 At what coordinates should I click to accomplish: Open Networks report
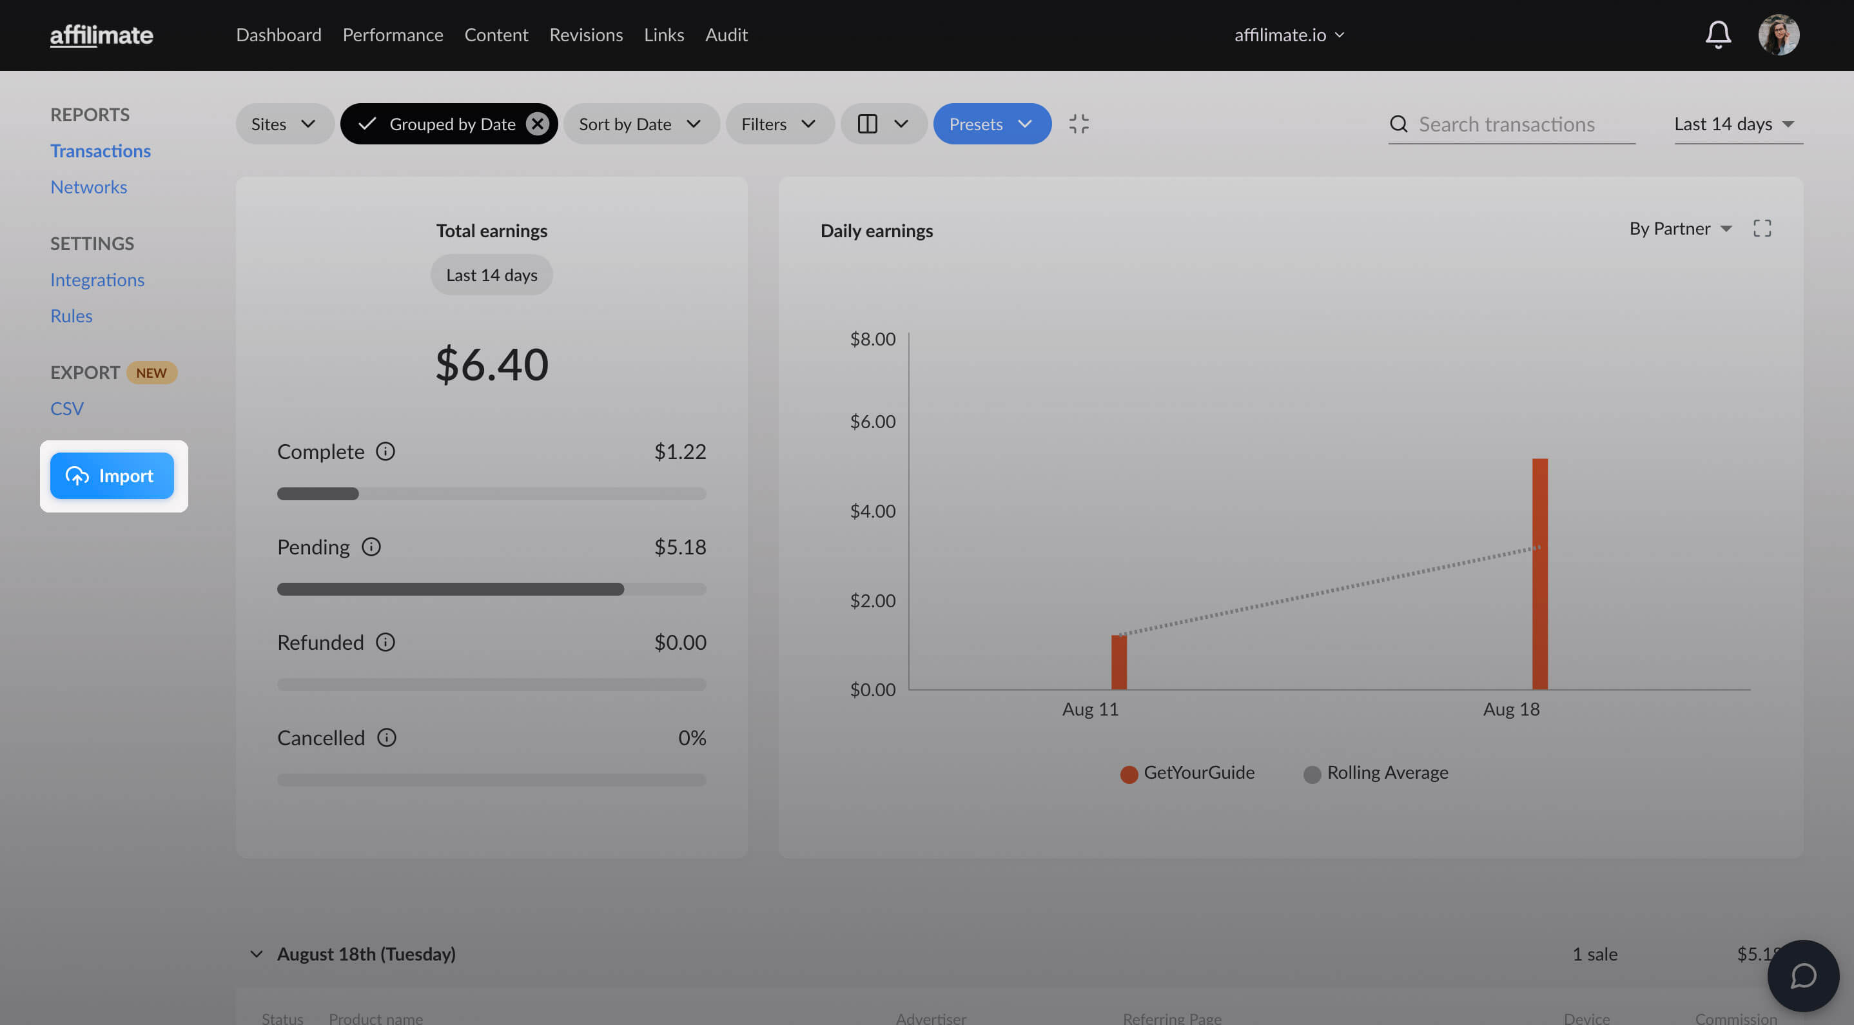point(88,186)
